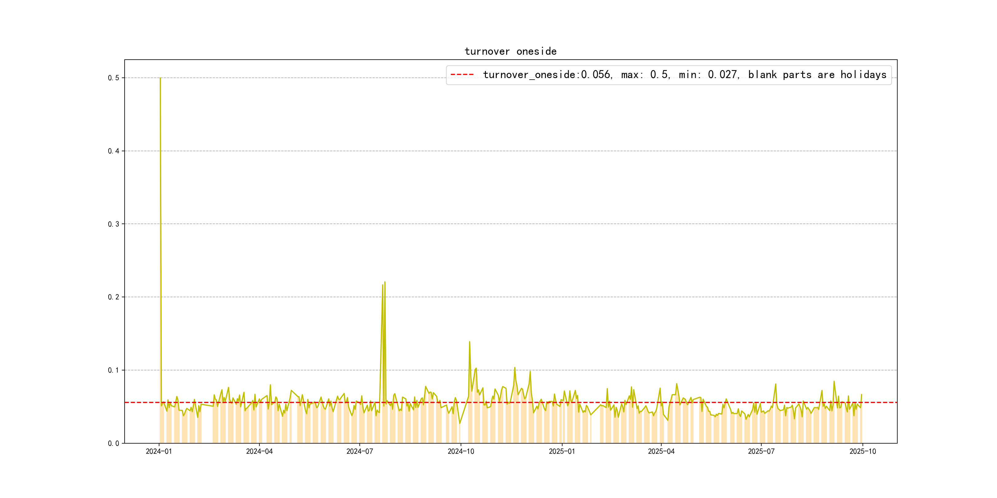Click the 2024-07 x-axis label
The width and height of the screenshot is (997, 498).
click(359, 451)
